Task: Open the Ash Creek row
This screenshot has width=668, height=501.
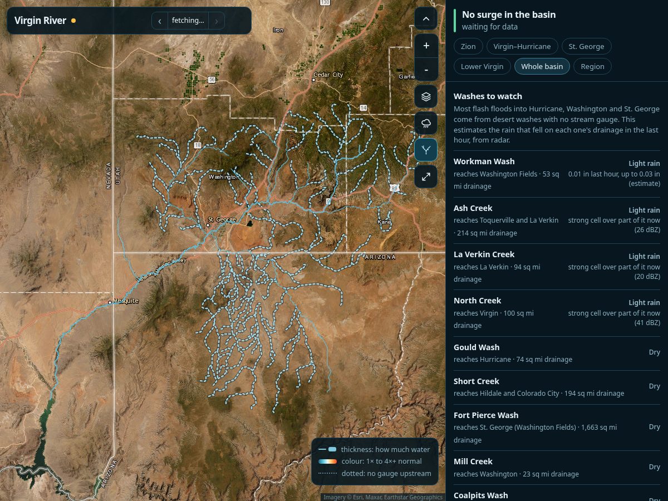Action: 557,220
